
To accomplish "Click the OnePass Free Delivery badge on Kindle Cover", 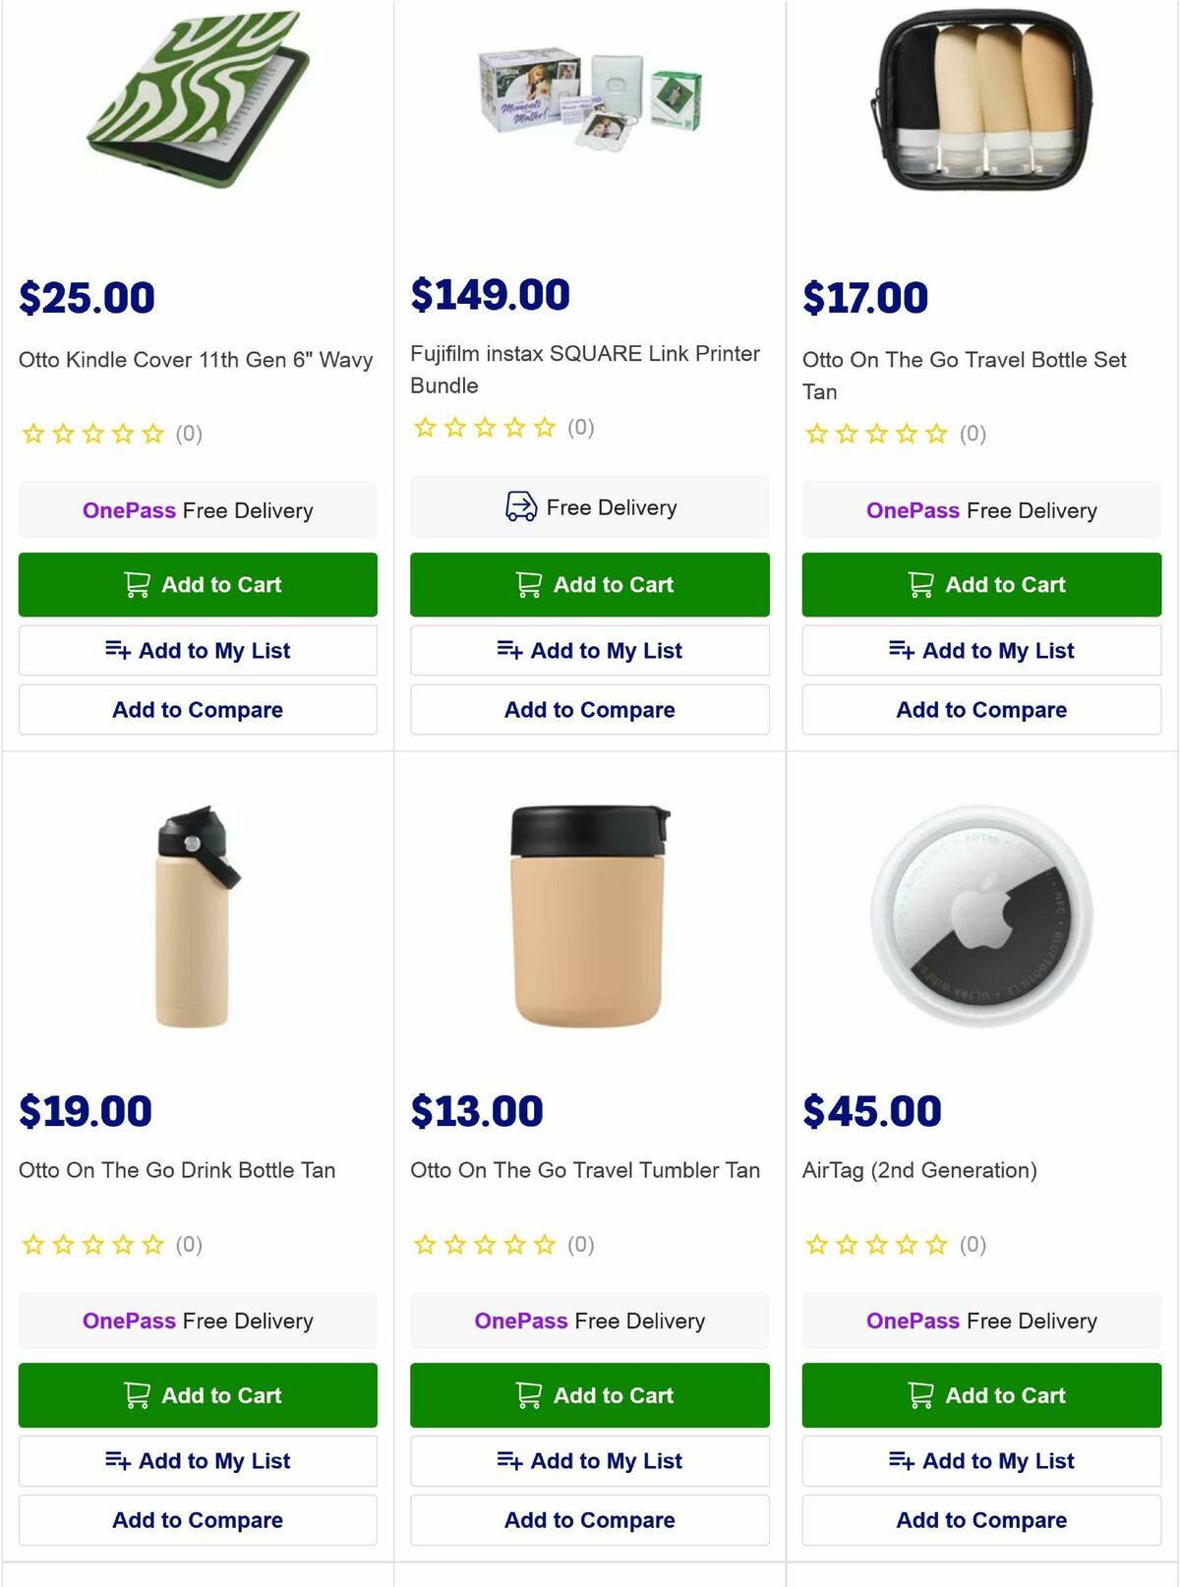I will pos(197,510).
